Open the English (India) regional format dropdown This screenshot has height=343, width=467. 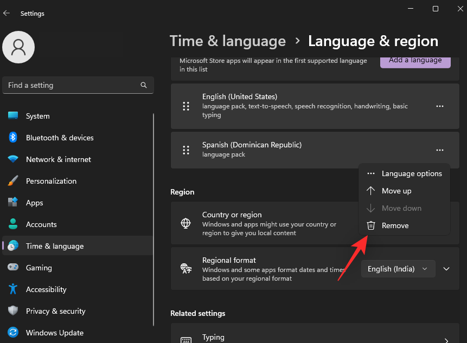pos(398,269)
